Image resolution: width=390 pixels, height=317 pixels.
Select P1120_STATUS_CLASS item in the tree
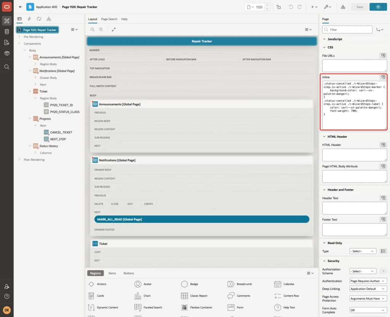[65, 112]
